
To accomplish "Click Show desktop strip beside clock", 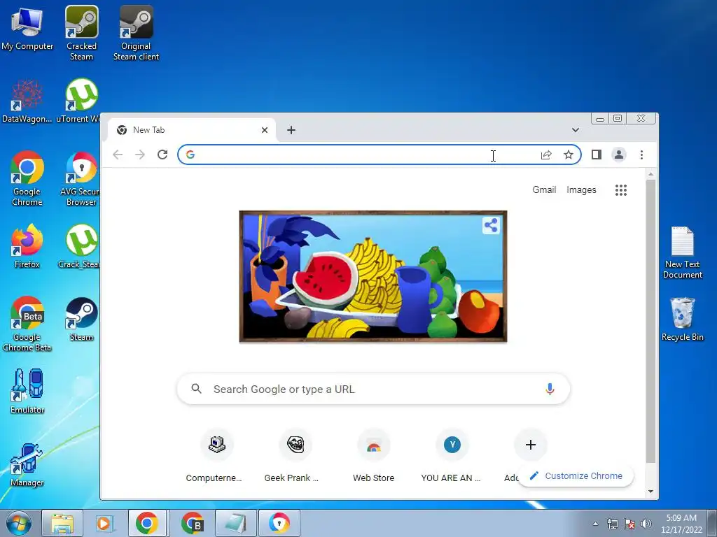I will 712,523.
